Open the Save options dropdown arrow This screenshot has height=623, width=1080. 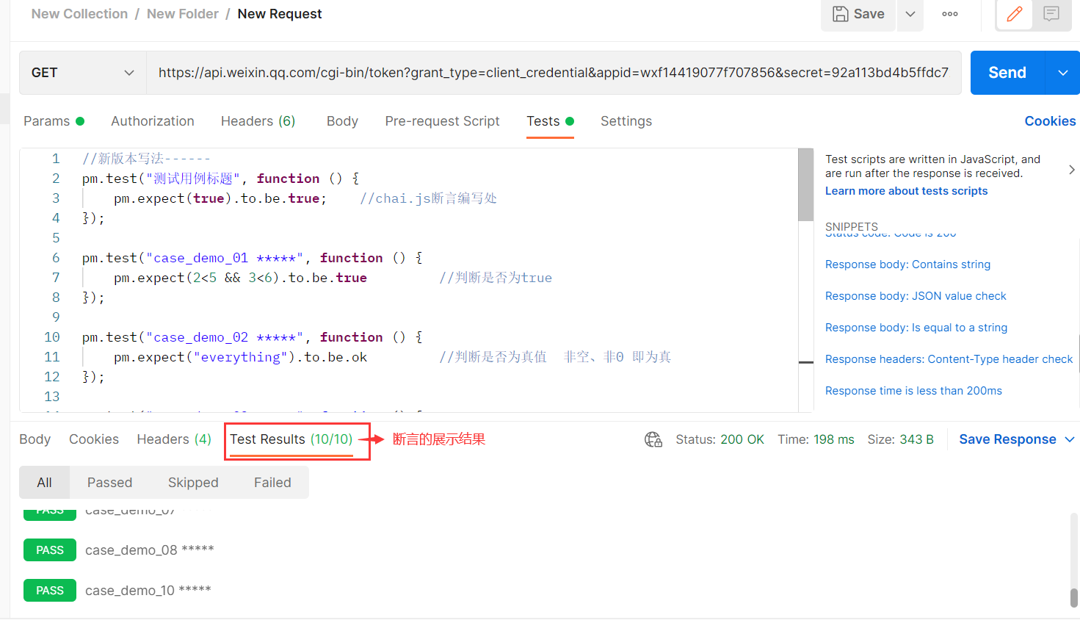(x=910, y=14)
